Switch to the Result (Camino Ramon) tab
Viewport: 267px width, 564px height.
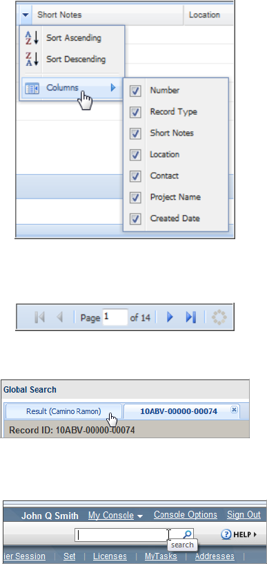coord(63,411)
